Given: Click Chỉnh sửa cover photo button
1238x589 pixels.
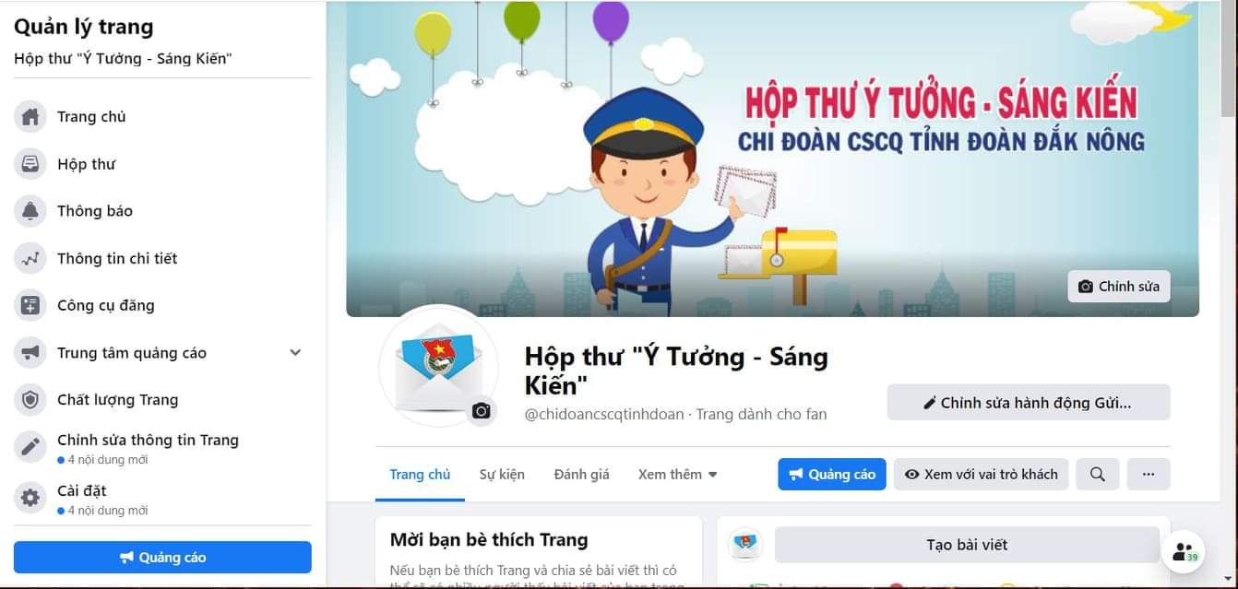Looking at the screenshot, I should pos(1118,286).
